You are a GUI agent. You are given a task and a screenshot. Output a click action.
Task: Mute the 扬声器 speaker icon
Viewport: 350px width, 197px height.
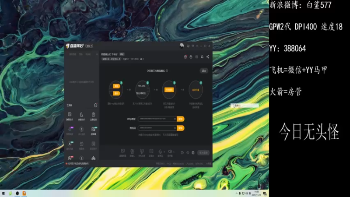(170, 152)
